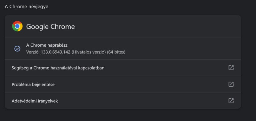This screenshot has width=256, height=121.
Task: Click the '(64 bites)' architecture label
Action: 116,52
